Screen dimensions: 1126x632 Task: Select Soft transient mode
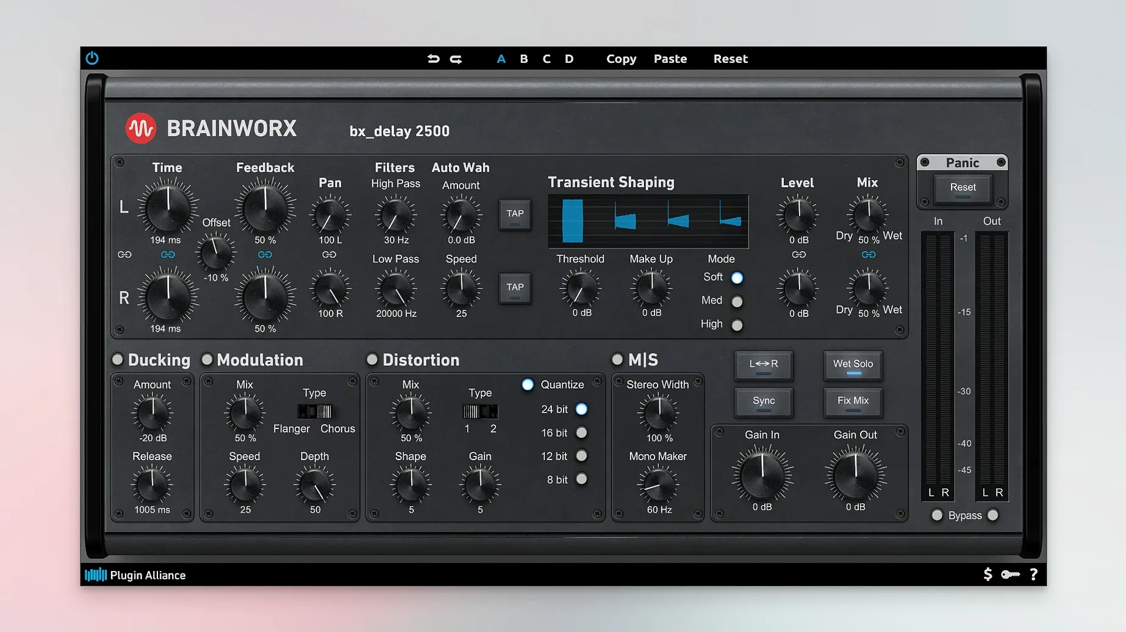[737, 278]
